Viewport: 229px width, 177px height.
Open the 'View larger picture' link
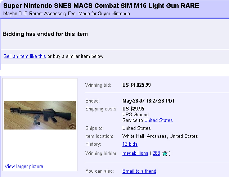coord(24,166)
